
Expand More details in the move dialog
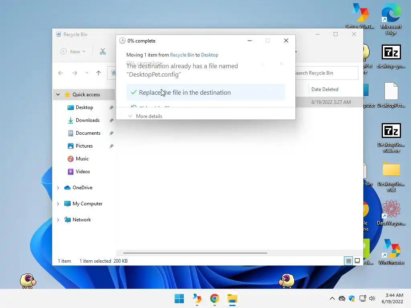pos(145,116)
